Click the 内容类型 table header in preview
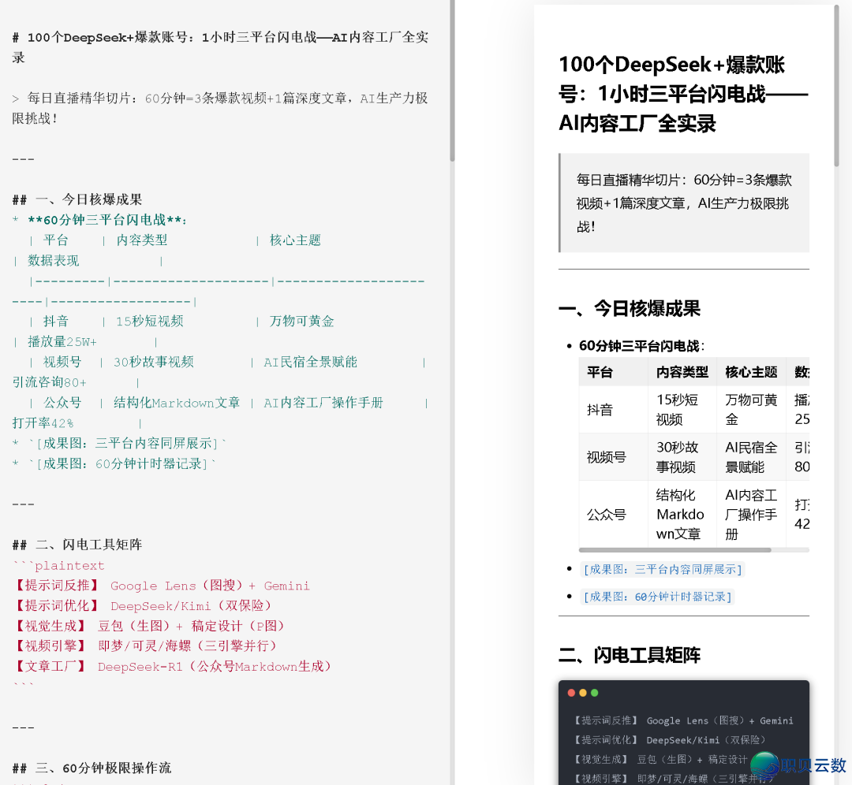Image resolution: width=852 pixels, height=785 pixels. click(682, 372)
